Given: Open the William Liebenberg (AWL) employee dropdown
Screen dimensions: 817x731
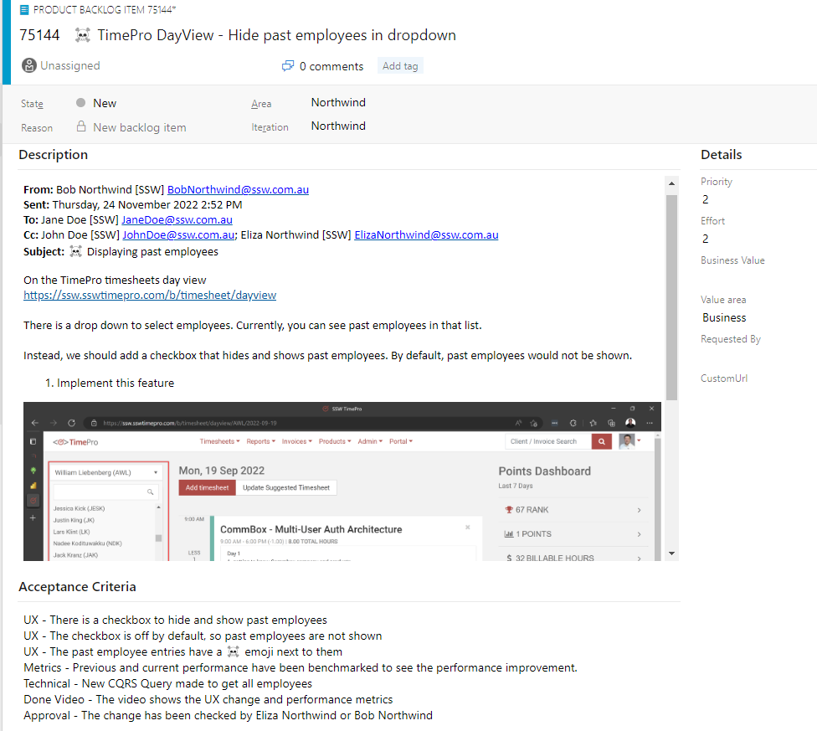Looking at the screenshot, I should pos(108,472).
